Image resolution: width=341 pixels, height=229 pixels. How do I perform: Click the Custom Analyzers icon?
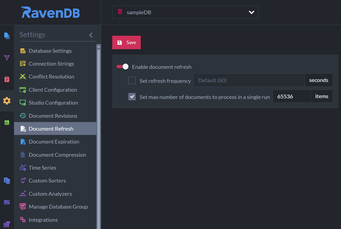(x=23, y=194)
